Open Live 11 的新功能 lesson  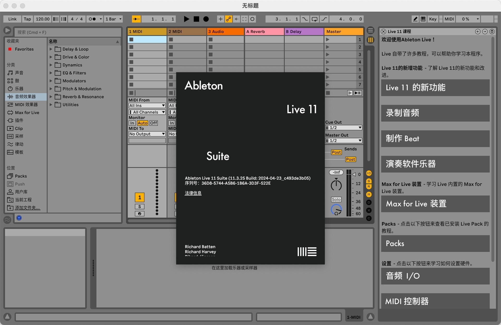435,88
